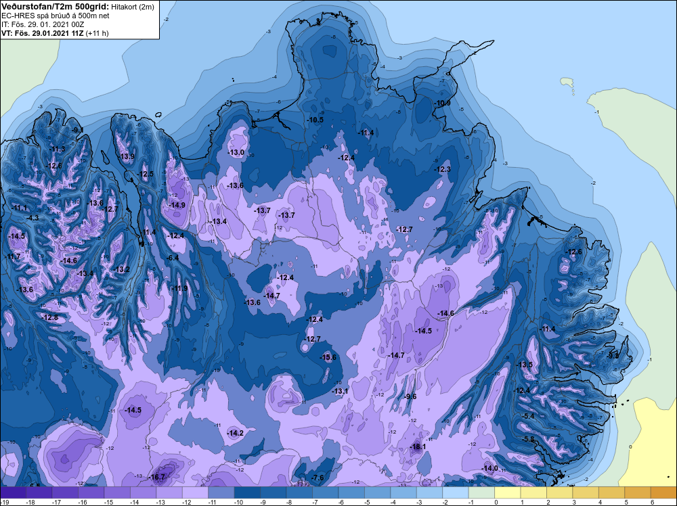Click the darkest purple legend segment between -19 and -18
Image resolution: width=677 pixels, height=506 pixels.
tap(13, 492)
